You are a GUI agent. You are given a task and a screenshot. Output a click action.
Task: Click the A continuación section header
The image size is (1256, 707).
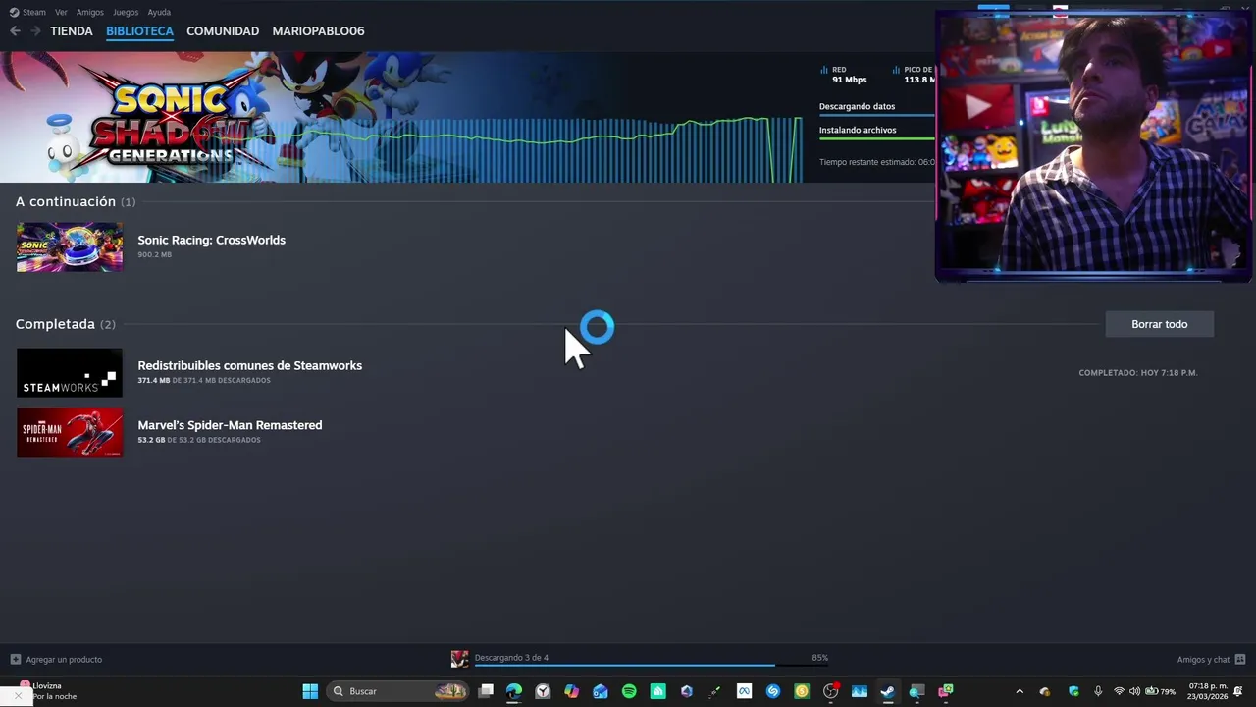[76, 201]
